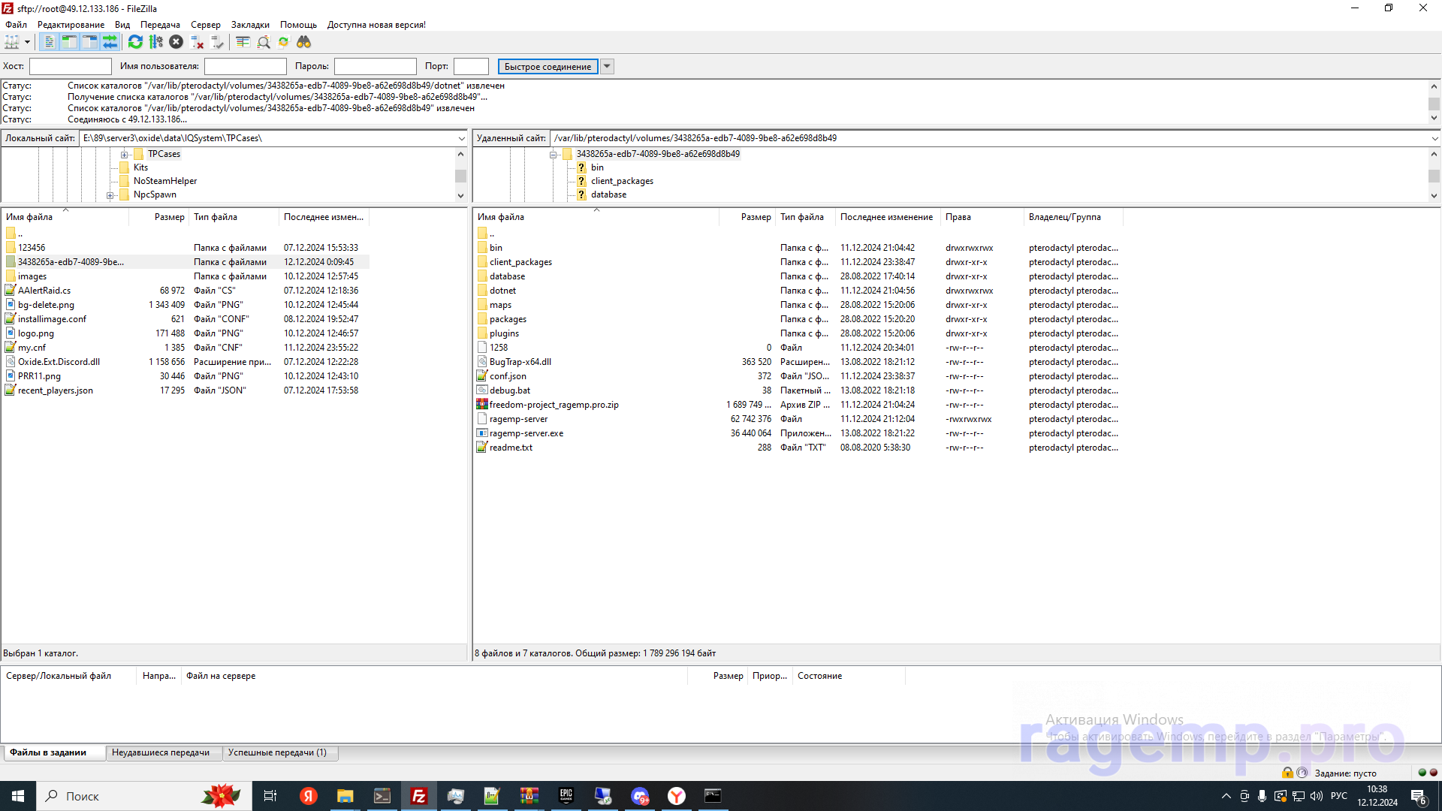Open the Вид menu
This screenshot has width=1442, height=811.
[x=122, y=25]
